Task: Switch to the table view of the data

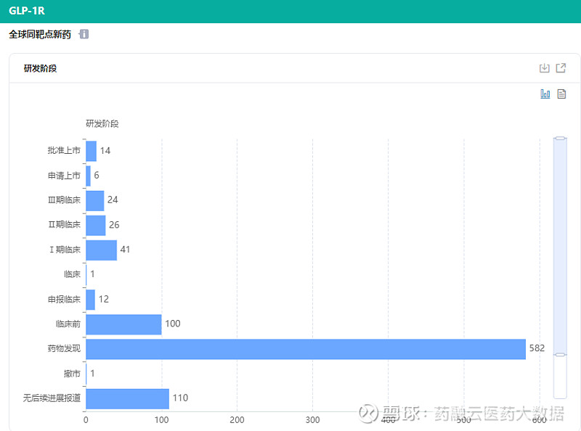Action: pyautogui.click(x=561, y=94)
